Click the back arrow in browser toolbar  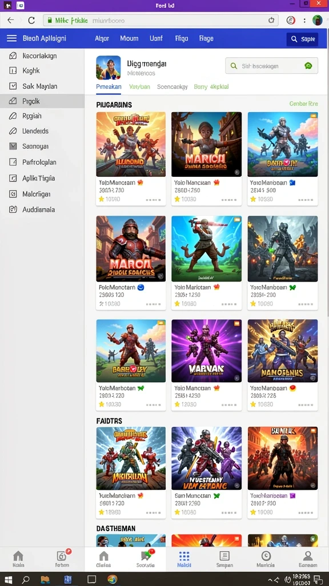(x=11, y=21)
